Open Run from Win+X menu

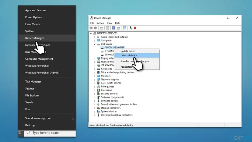[47, 109]
